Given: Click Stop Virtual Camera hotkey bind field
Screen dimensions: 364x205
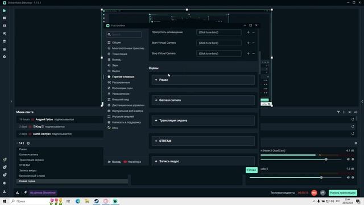Looking at the screenshot, I should point(219,54).
